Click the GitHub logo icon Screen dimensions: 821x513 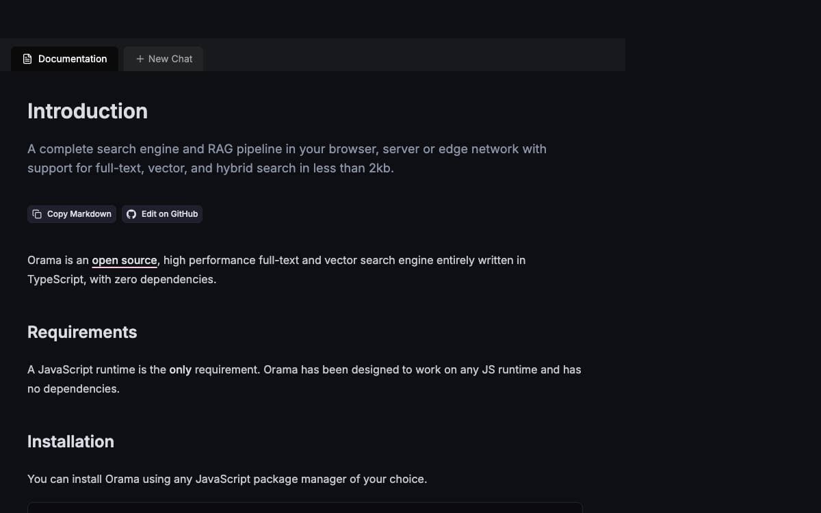tap(131, 214)
